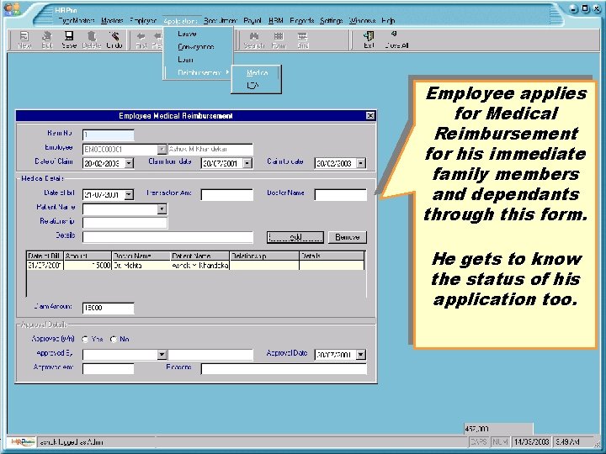
Task: Click the Doctor Name column header
Action: [141, 256]
